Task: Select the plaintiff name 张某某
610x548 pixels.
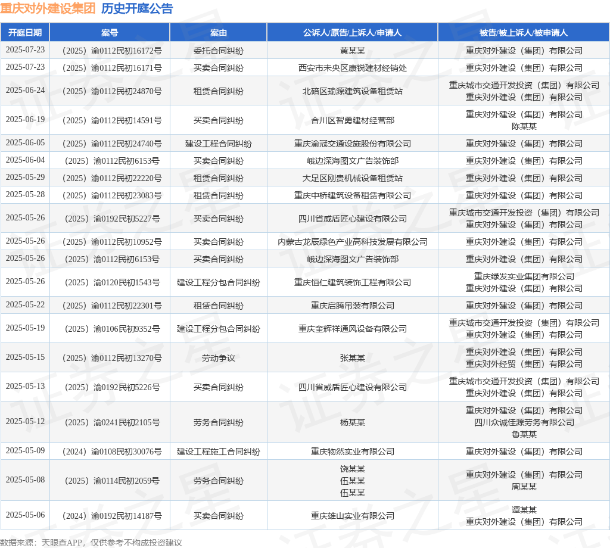Action: (x=353, y=358)
